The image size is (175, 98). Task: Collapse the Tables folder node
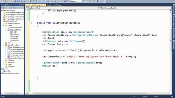[x=3, y=26]
